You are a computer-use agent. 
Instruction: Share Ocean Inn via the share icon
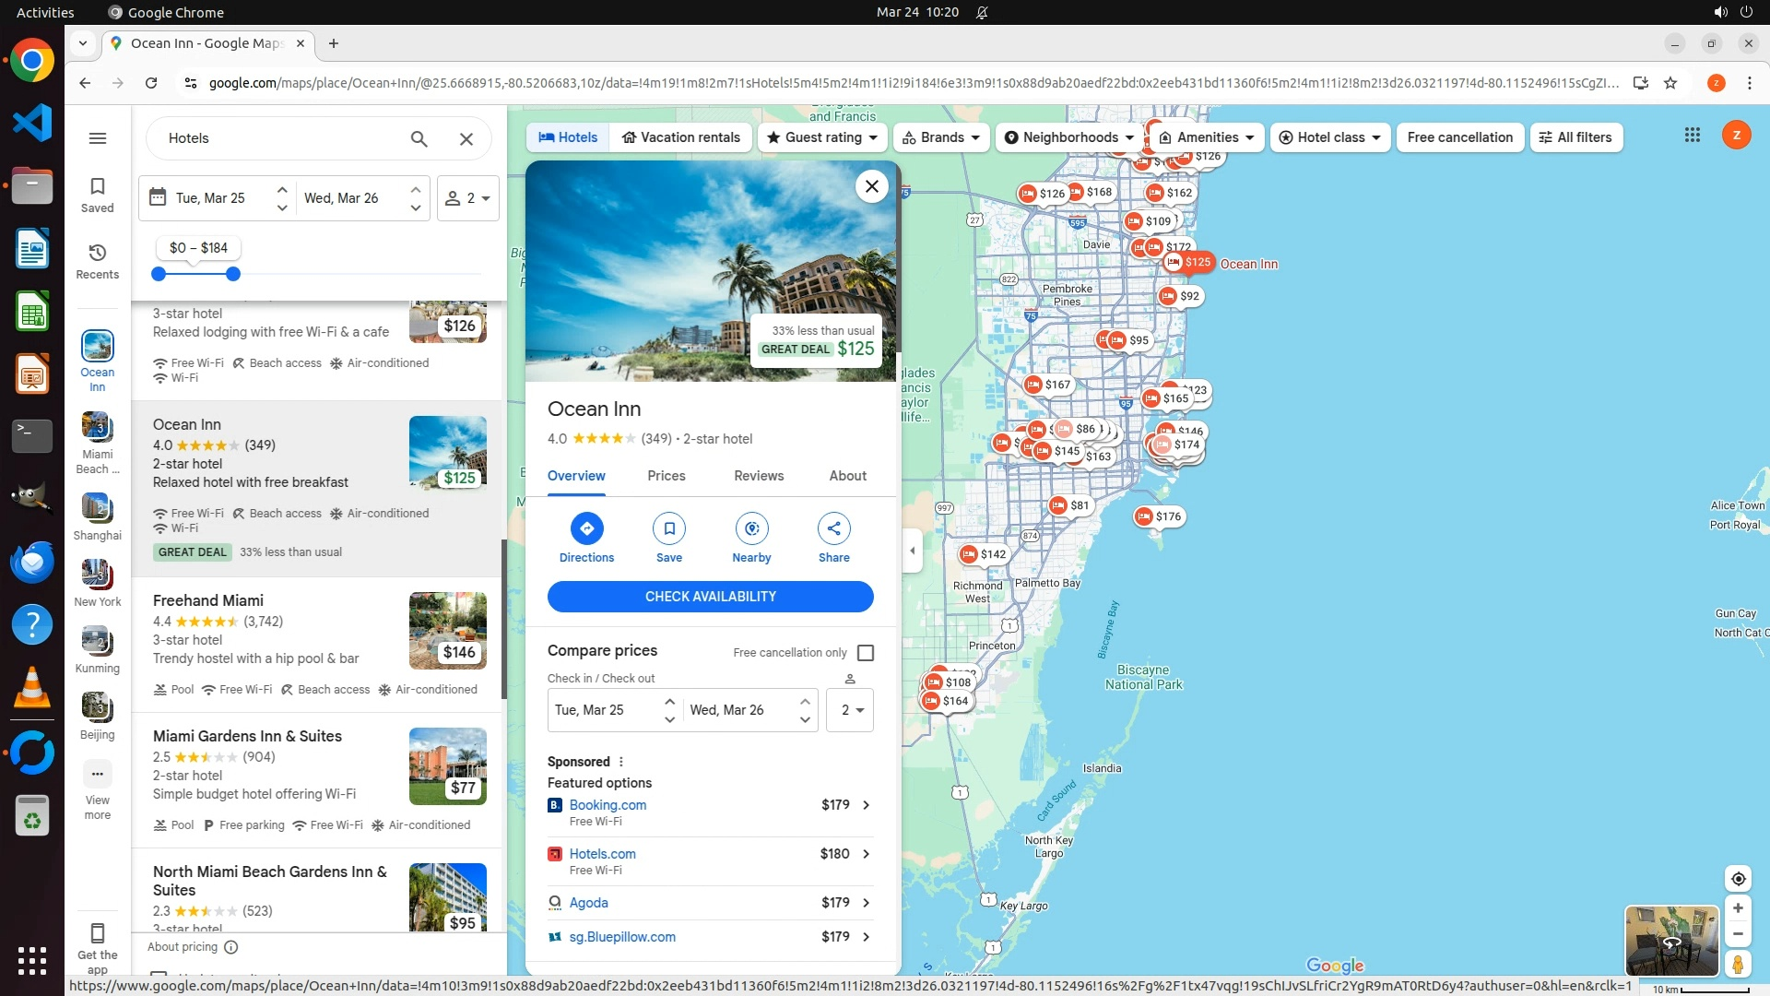pos(833,529)
